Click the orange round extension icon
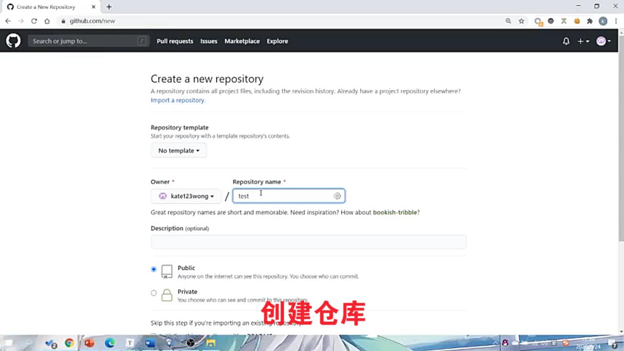The width and height of the screenshot is (624, 351). pyautogui.click(x=577, y=21)
